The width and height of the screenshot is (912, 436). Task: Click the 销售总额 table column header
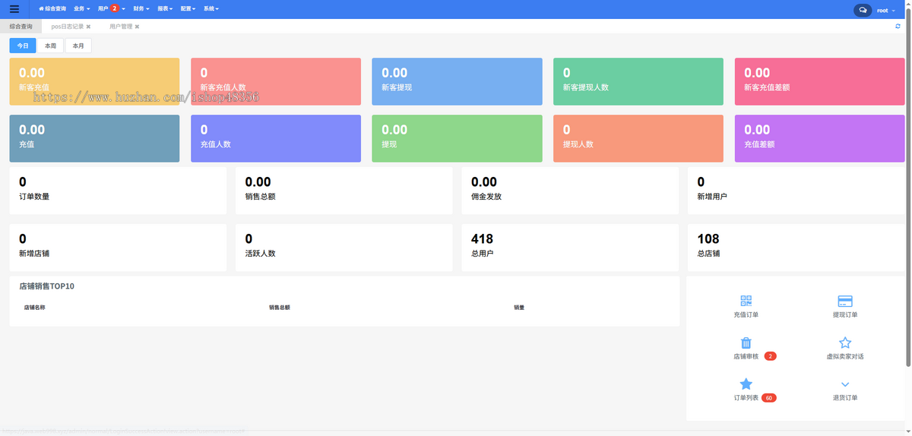pos(280,308)
